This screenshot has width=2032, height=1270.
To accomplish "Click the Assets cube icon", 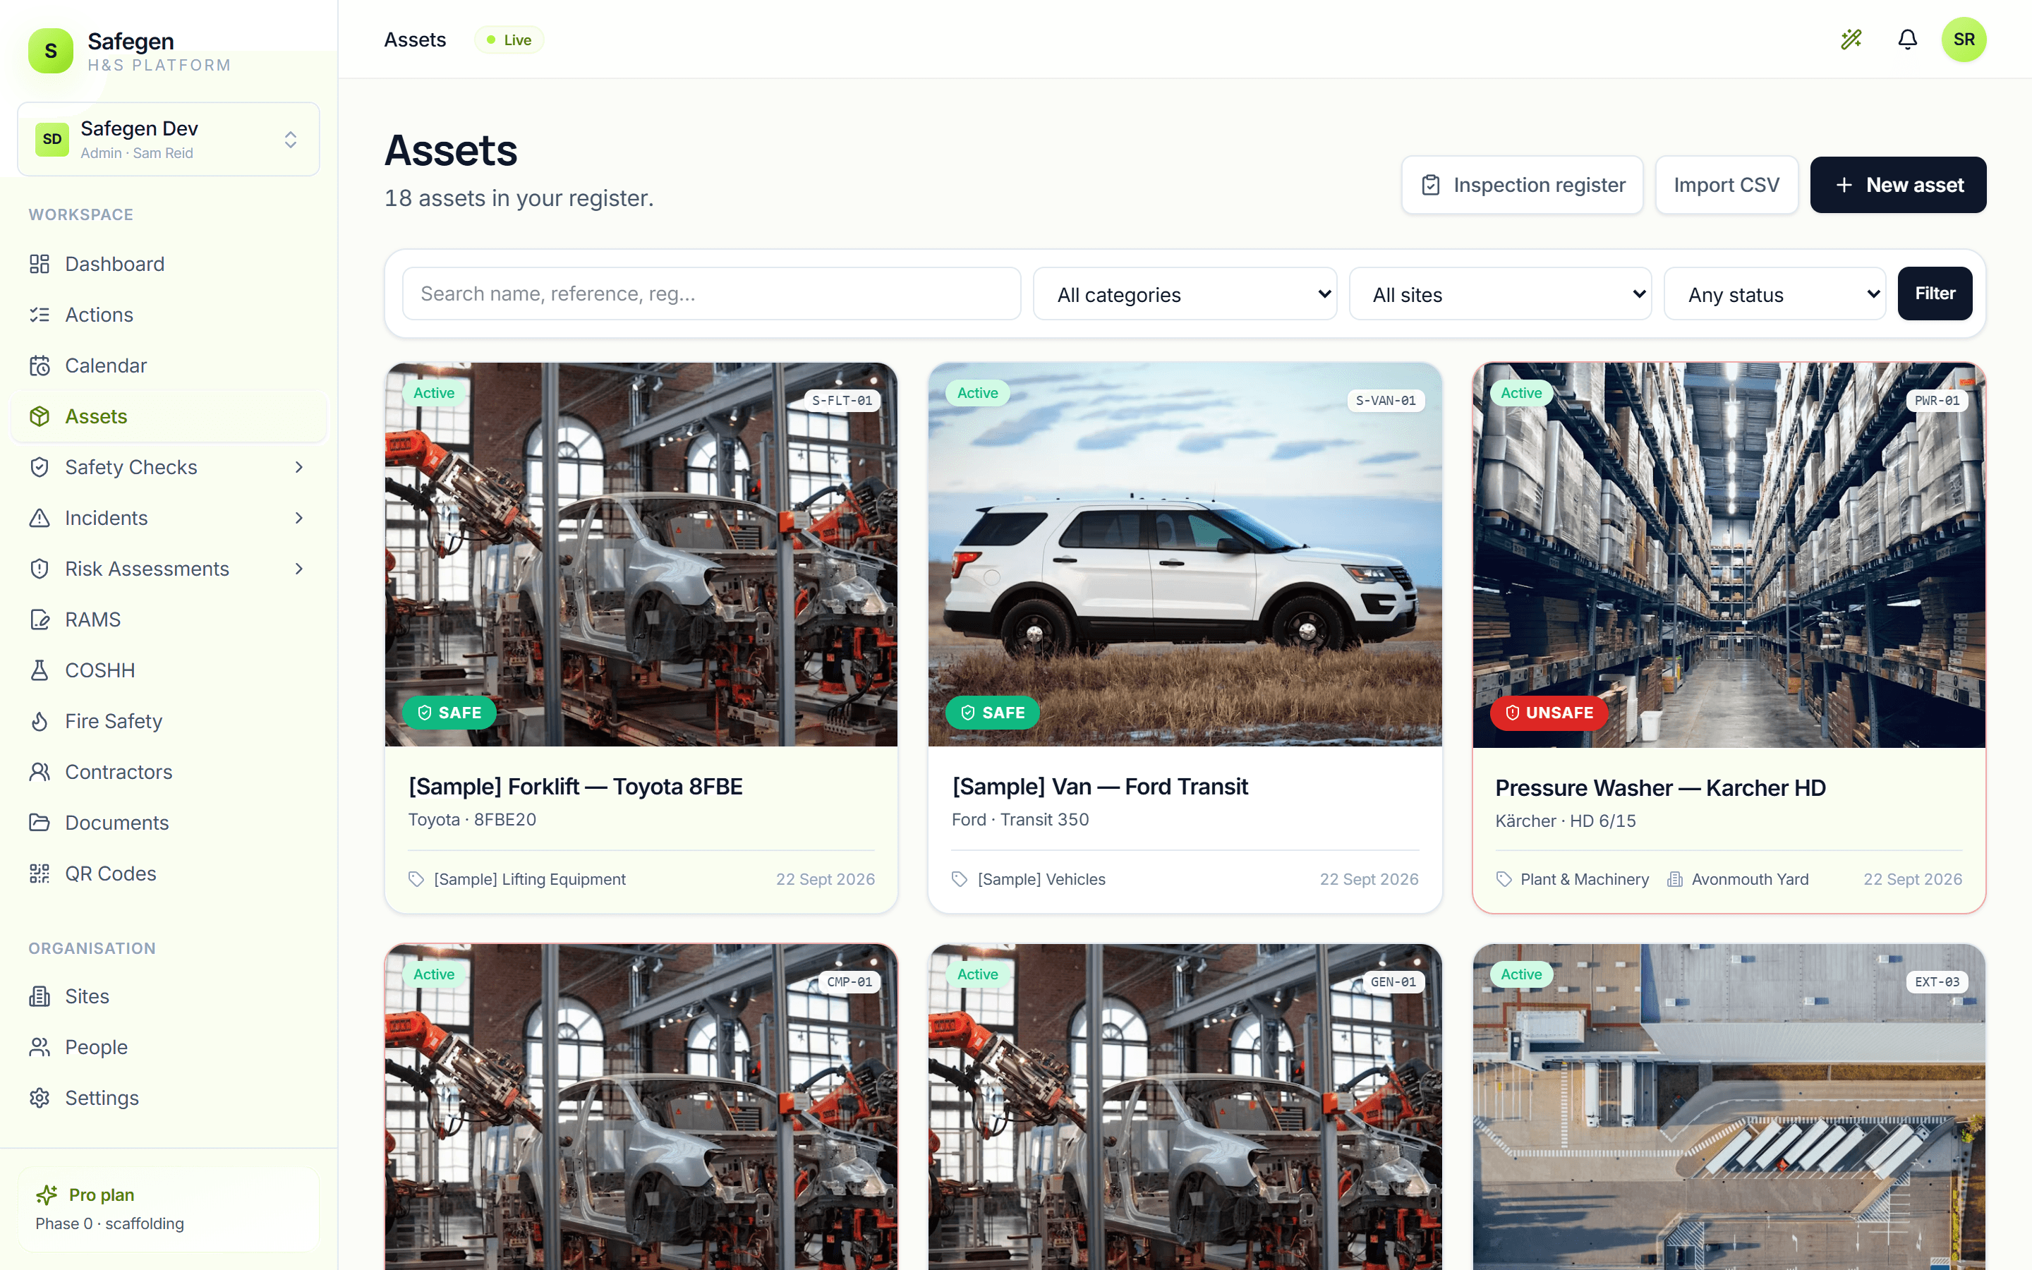I will click(x=40, y=416).
